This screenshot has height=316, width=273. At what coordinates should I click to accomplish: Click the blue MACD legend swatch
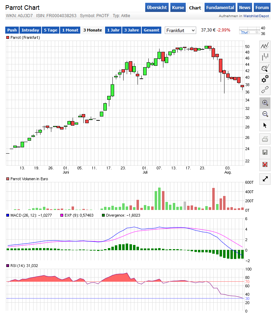tap(8, 215)
